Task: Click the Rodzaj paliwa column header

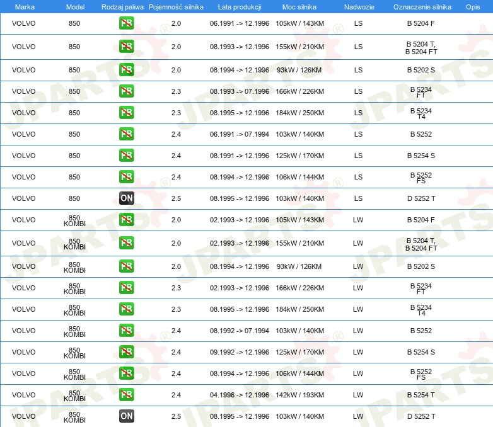Action: (x=122, y=6)
